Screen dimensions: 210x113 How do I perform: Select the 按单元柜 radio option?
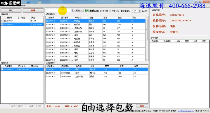pyautogui.click(x=110, y=11)
